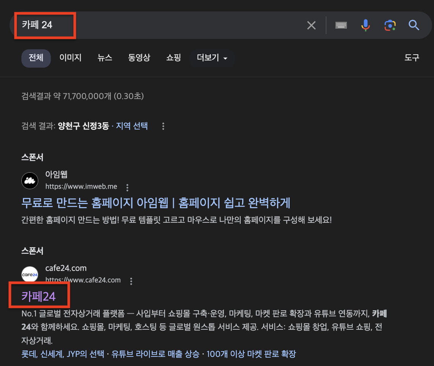Search by image with Google Lens icon
This screenshot has width=434, height=366.
tap(390, 26)
